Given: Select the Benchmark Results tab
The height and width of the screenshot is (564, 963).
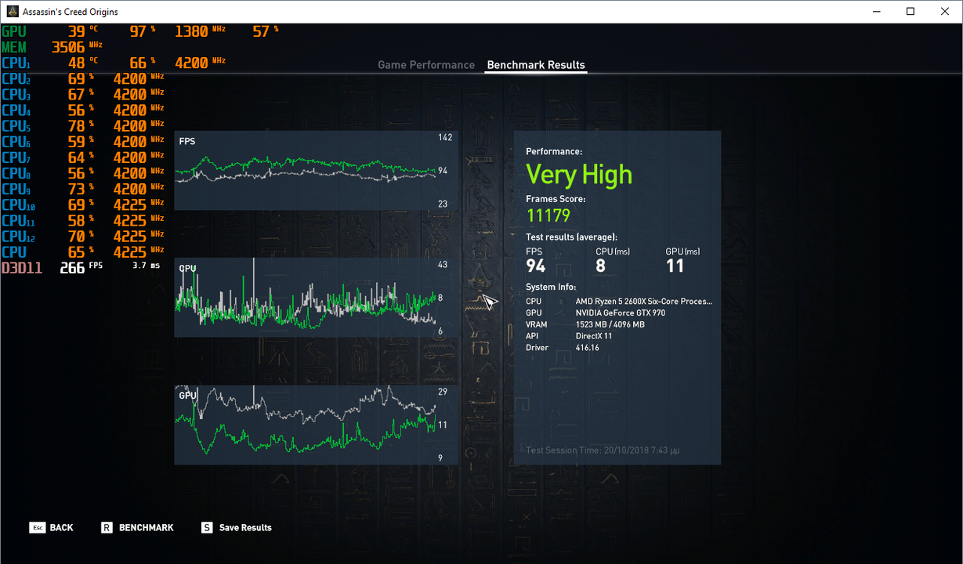Looking at the screenshot, I should (x=536, y=65).
